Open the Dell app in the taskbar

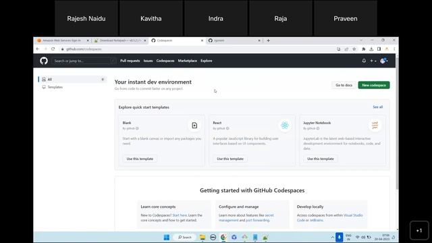click(213, 237)
